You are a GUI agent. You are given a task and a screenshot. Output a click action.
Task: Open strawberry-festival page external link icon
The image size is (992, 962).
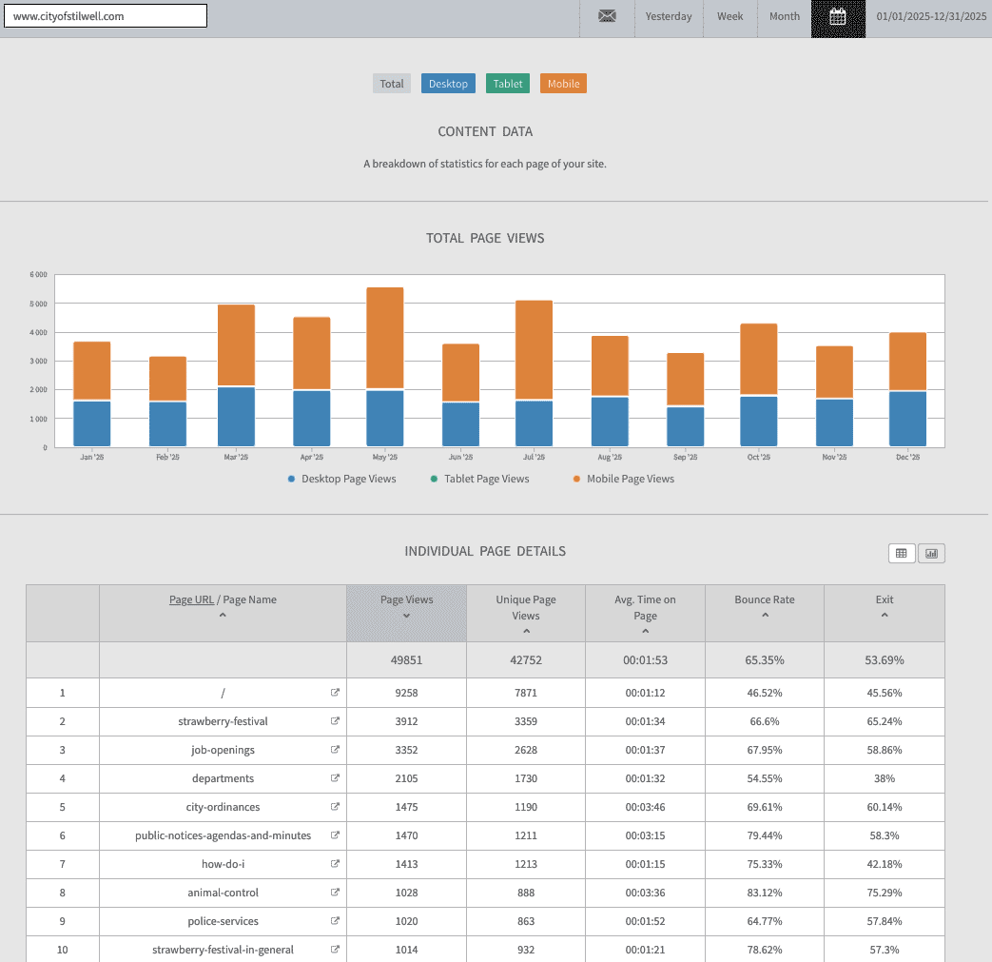(335, 721)
